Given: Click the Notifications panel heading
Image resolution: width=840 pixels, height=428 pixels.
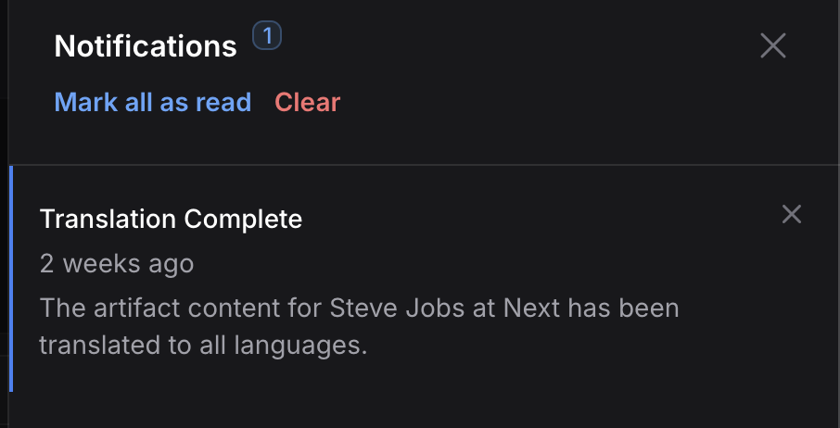Looking at the screenshot, I should coord(146,45).
